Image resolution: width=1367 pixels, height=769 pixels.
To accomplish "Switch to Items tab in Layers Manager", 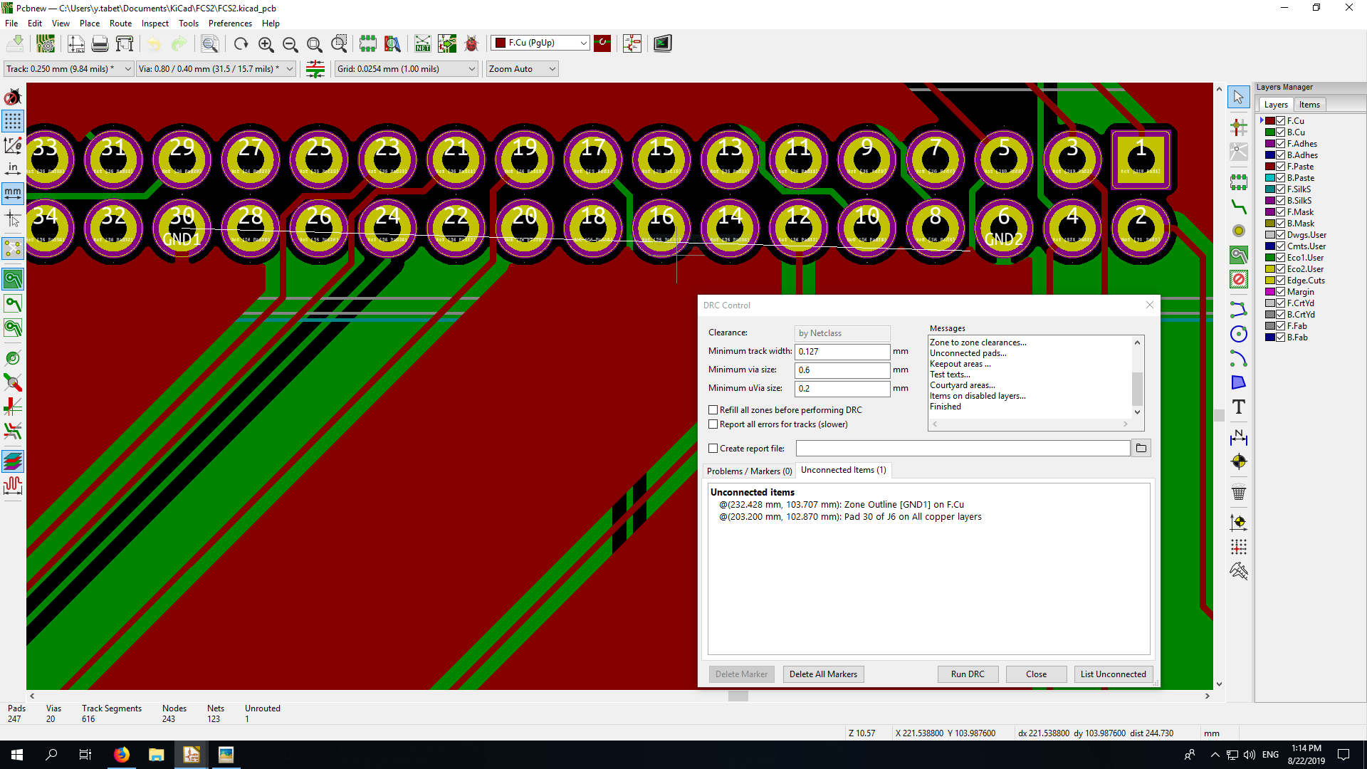I will (1309, 105).
